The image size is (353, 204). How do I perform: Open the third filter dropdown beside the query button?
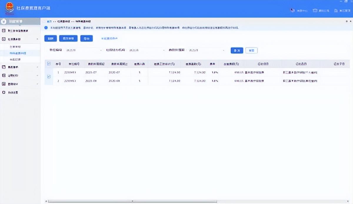tap(207, 50)
